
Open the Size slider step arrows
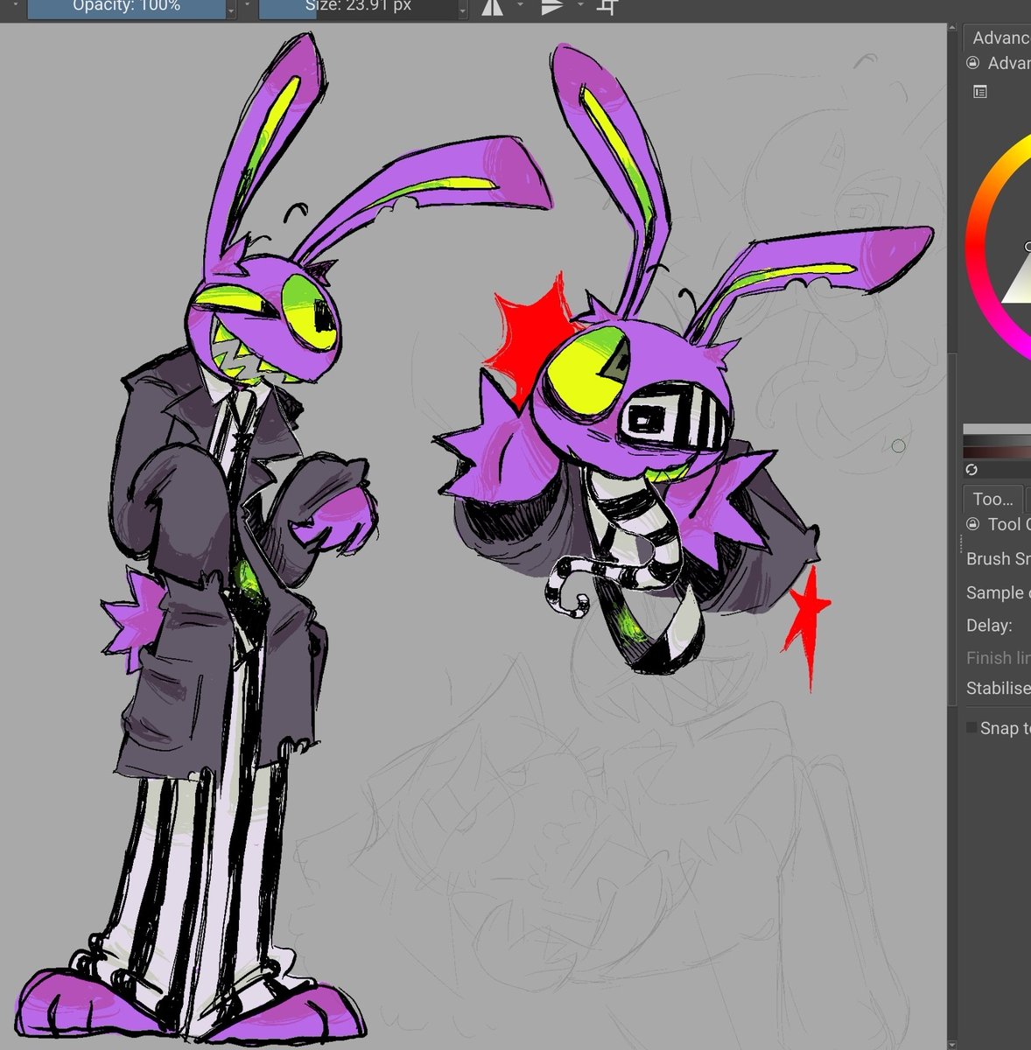[463, 9]
